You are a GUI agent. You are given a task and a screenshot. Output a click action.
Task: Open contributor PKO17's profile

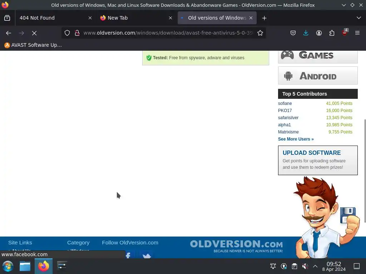285,111
